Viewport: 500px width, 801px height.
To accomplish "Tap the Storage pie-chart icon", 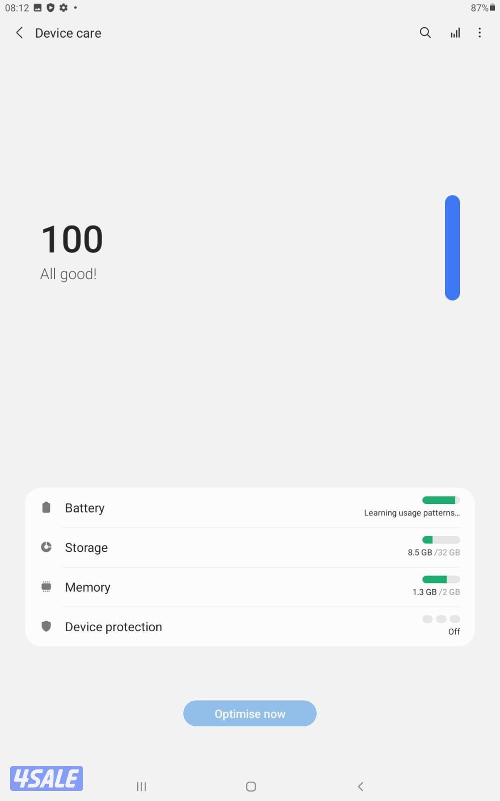I will pos(46,547).
